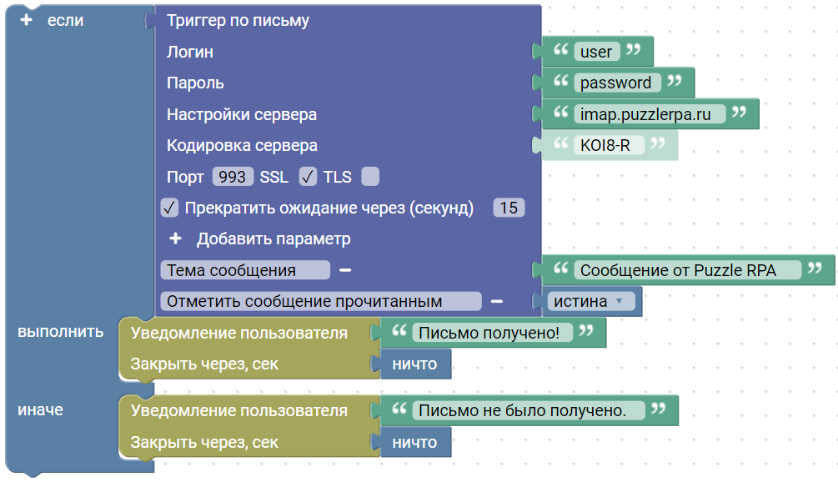Viewport: 838px width, 482px height.
Task: Open the «Тема сообщения» parameter selector
Action: 245,270
